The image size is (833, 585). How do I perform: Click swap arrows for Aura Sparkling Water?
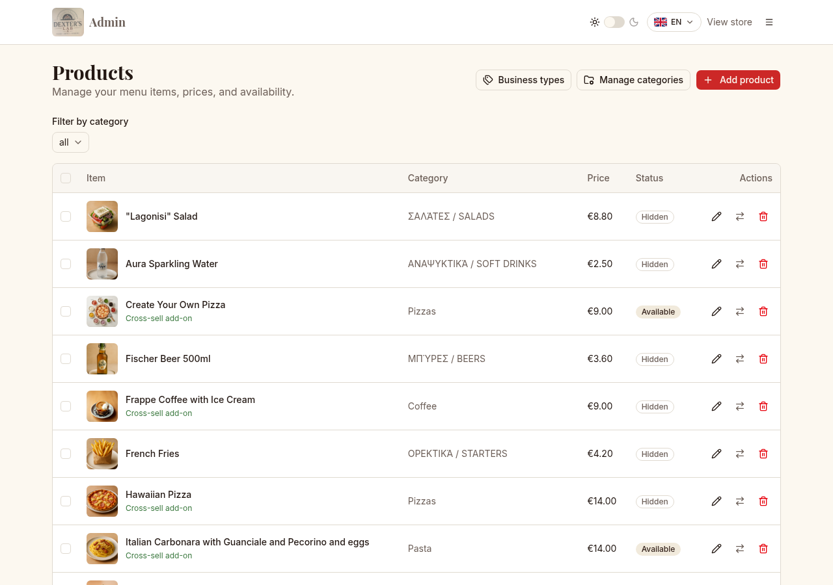[740, 264]
